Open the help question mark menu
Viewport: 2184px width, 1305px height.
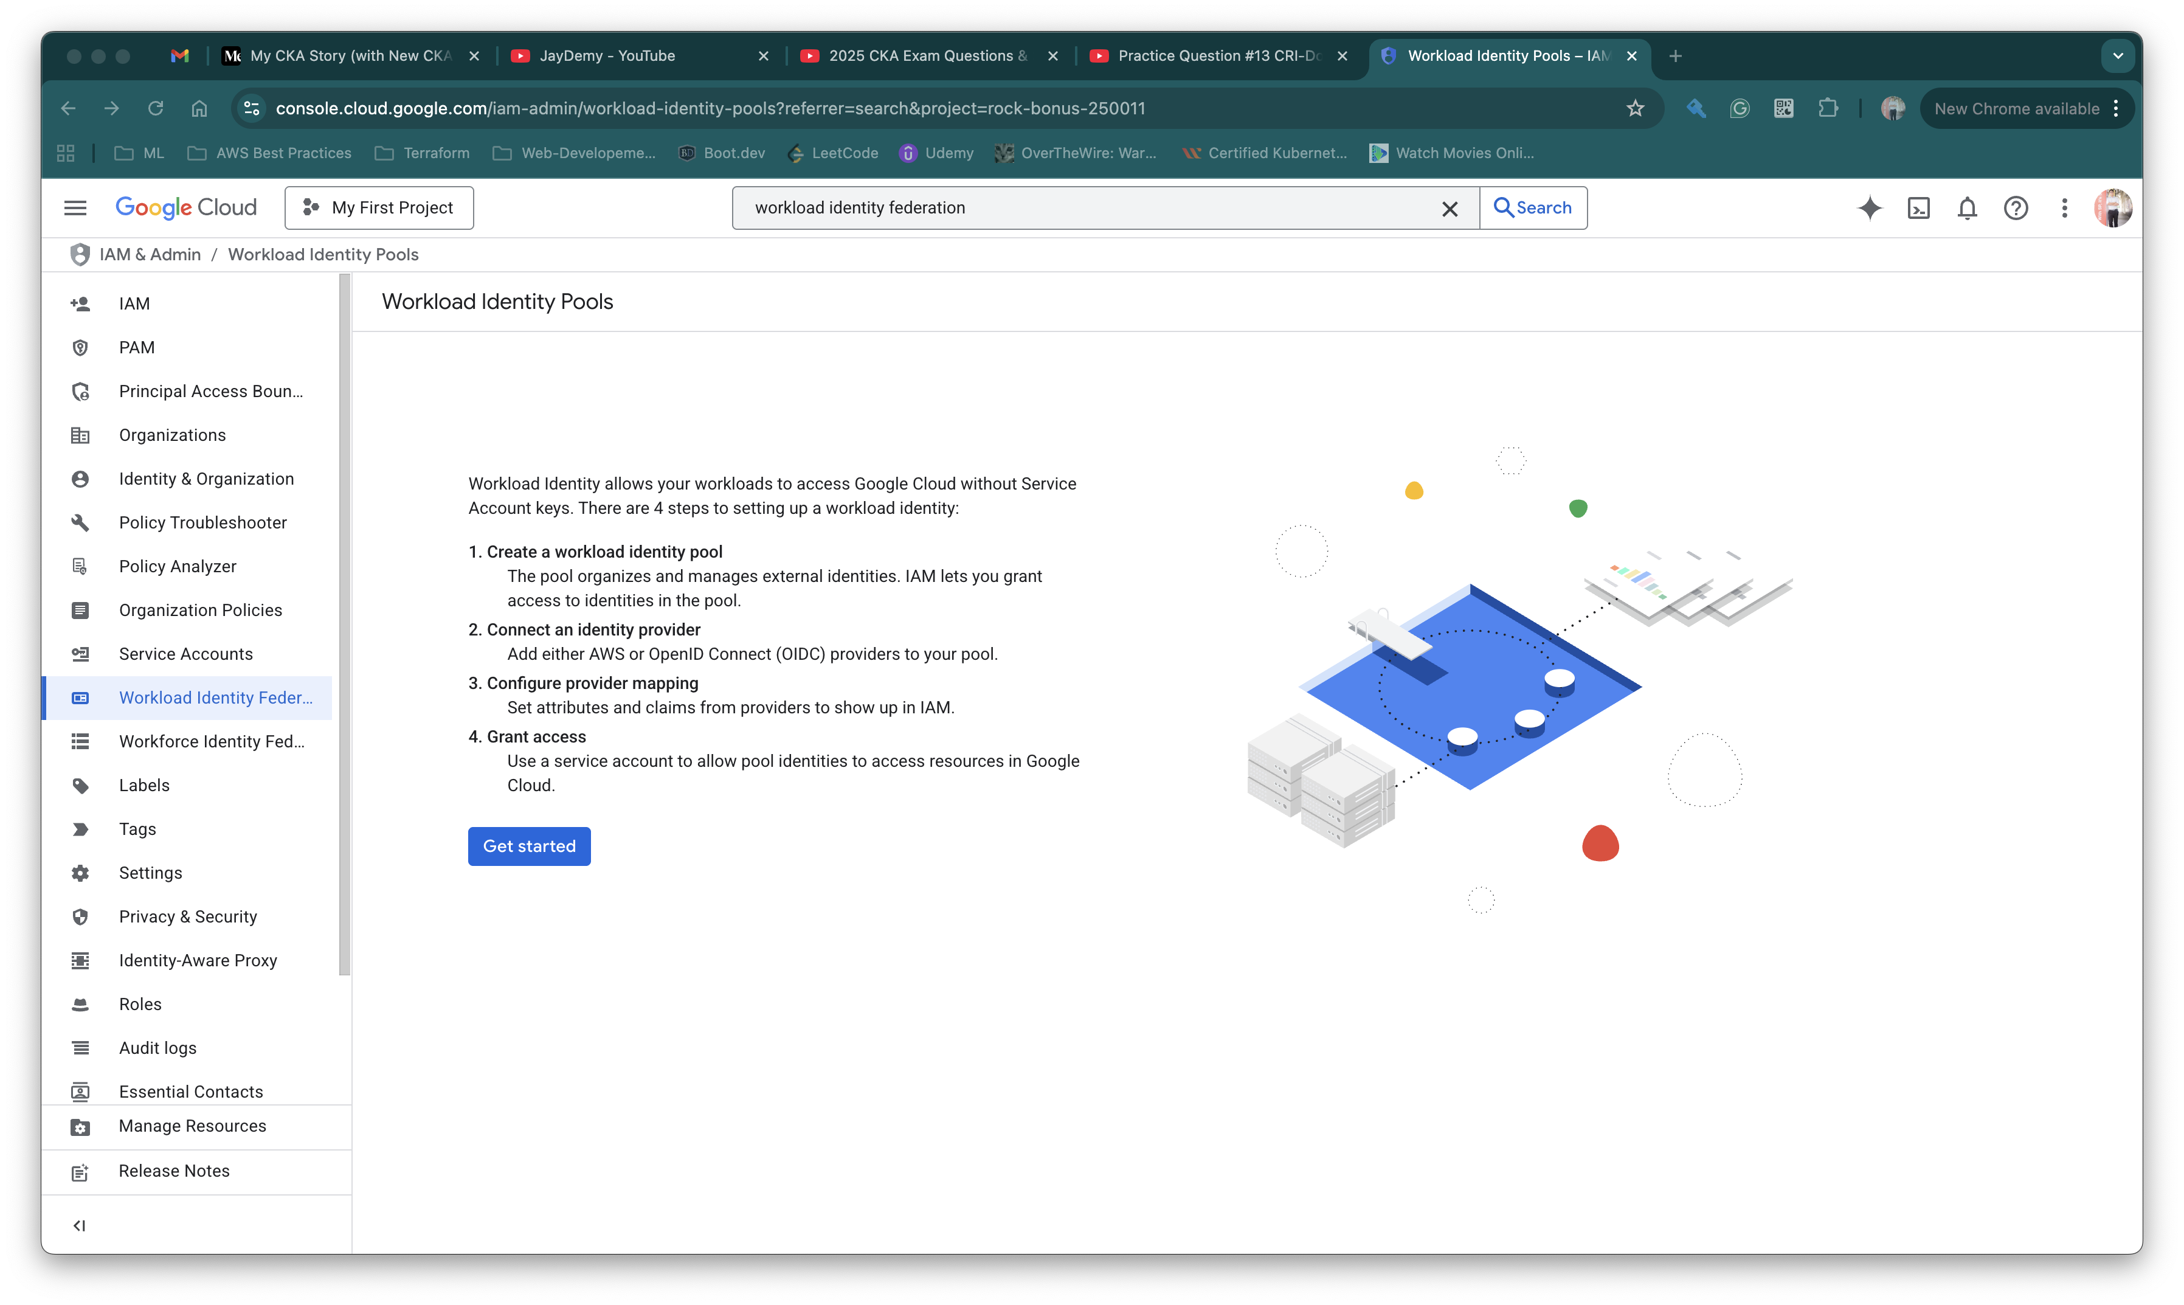2016,207
